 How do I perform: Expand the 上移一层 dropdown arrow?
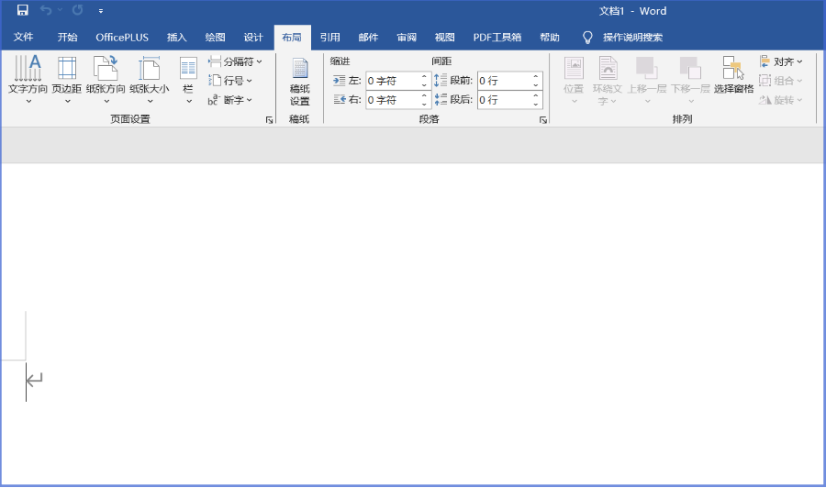[647, 101]
